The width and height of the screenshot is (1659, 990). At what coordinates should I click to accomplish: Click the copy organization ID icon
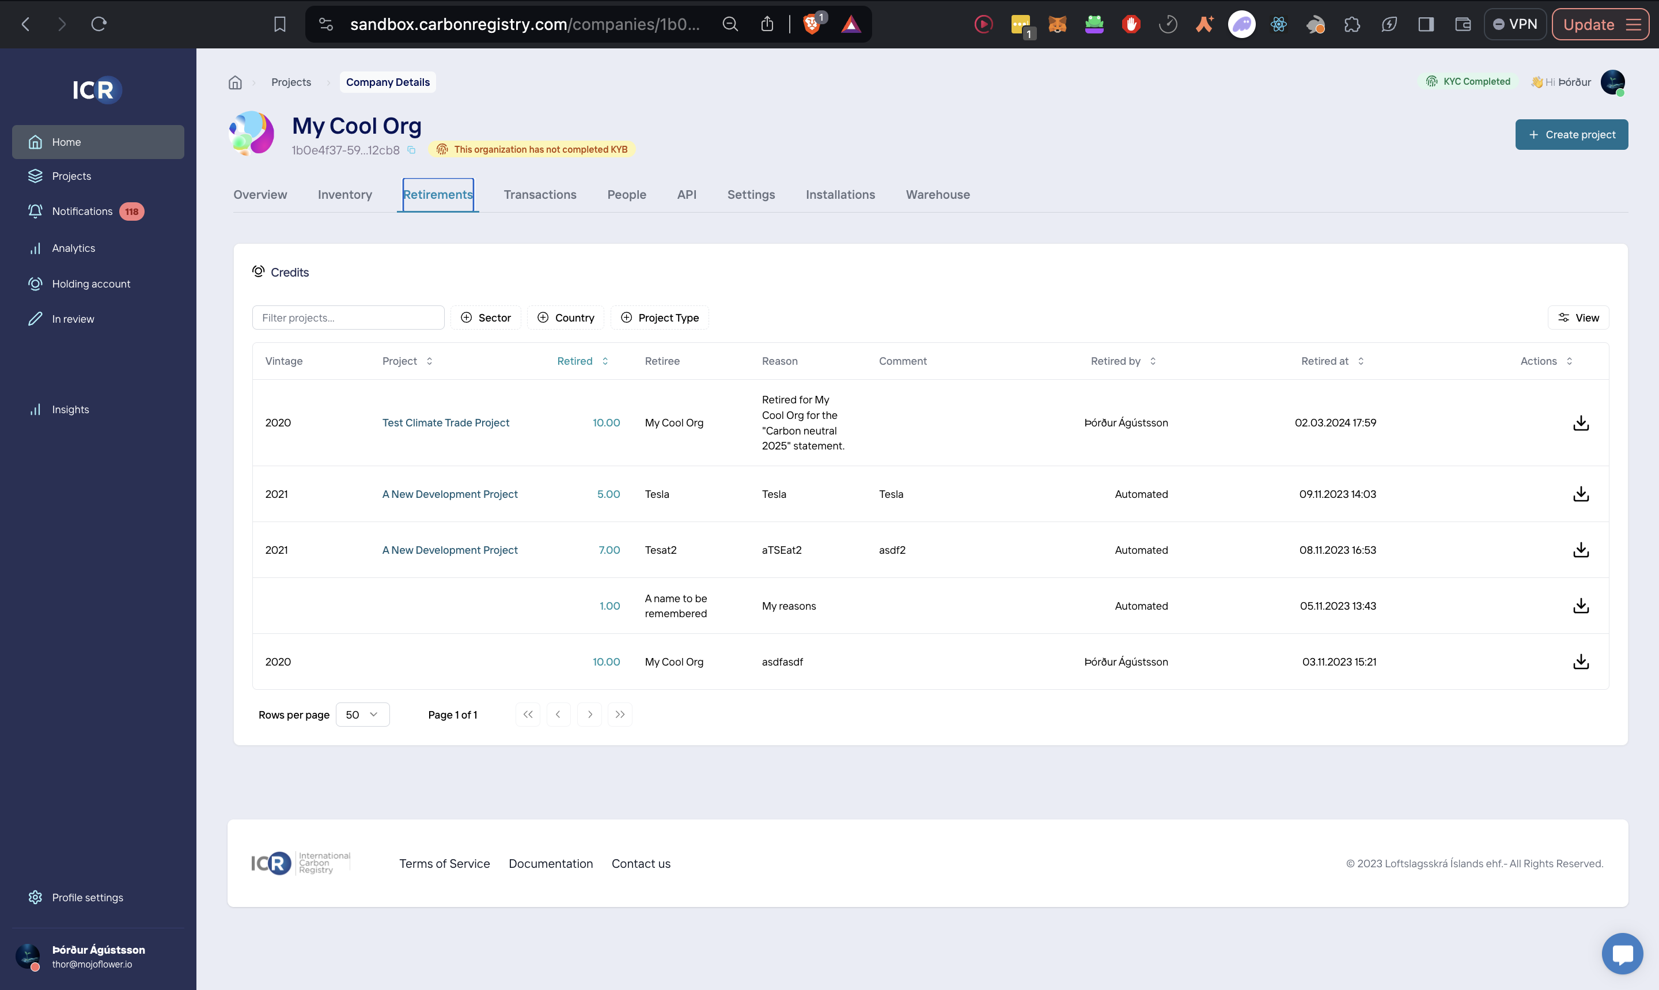coord(411,150)
